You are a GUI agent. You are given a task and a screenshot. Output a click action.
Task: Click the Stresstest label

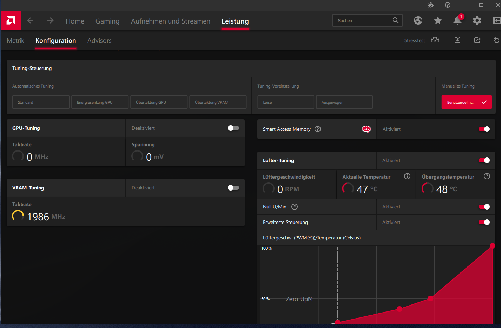click(415, 40)
